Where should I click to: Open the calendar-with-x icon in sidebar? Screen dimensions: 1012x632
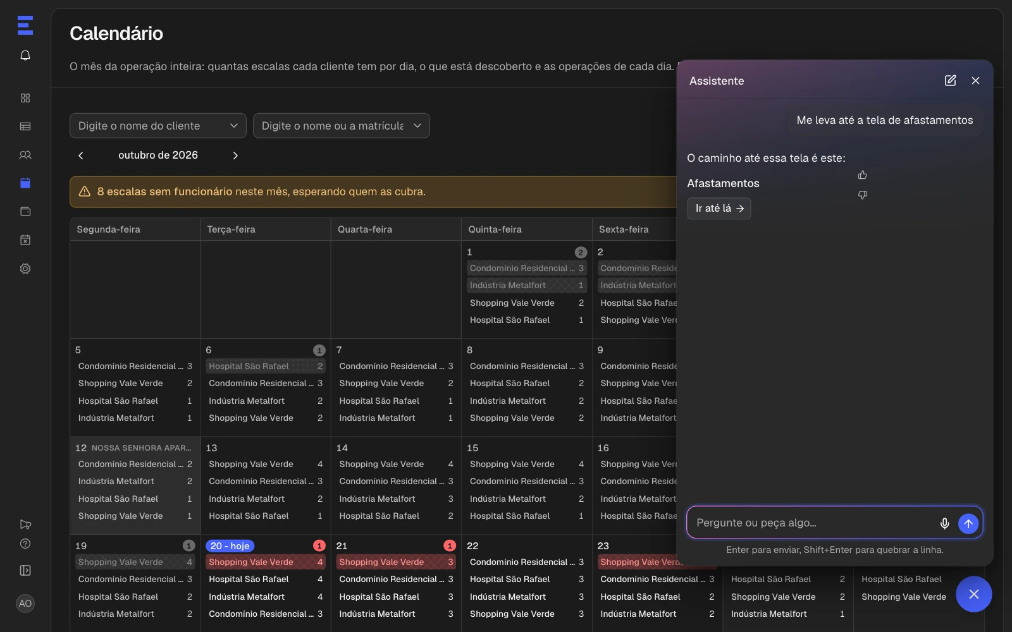click(x=25, y=240)
